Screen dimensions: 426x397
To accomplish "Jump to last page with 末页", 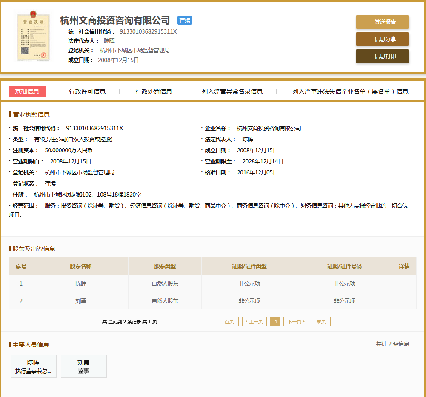I will (x=321, y=322).
